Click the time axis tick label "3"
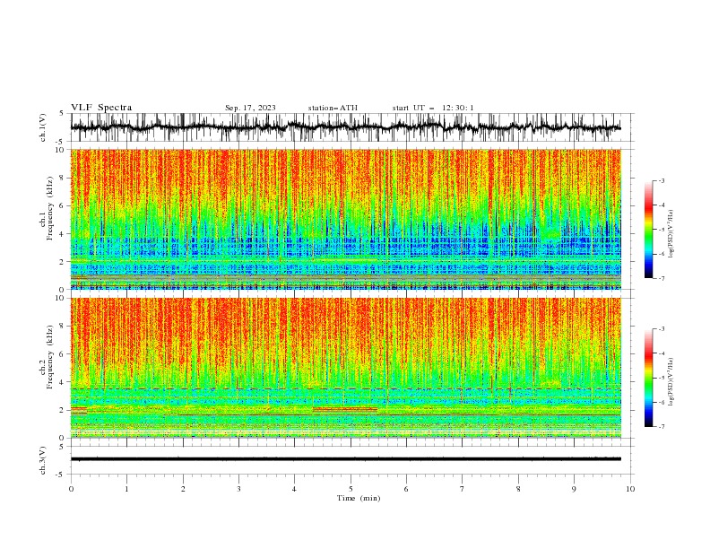This screenshot has width=710, height=549. 238,489
